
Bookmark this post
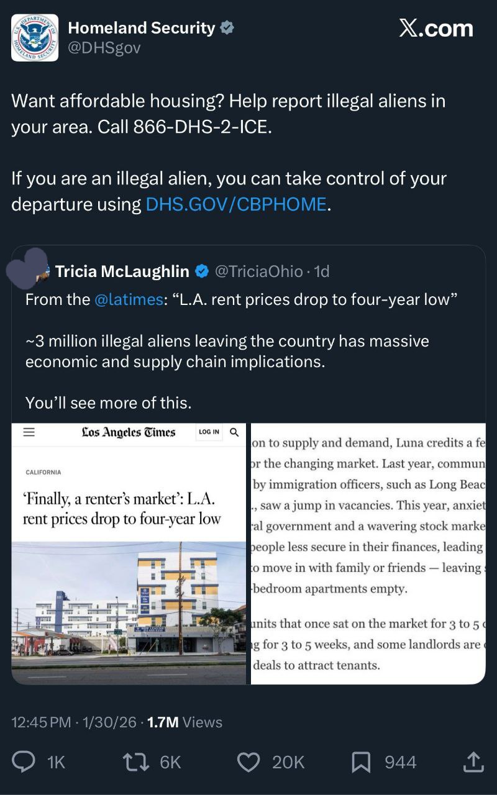click(361, 761)
